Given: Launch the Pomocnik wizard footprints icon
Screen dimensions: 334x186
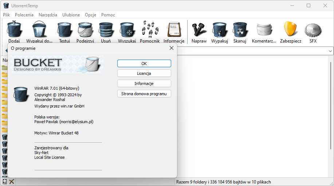Looking at the screenshot, I should pos(150,29).
